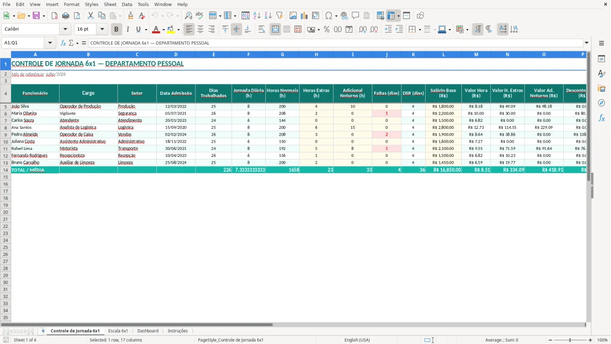Clone formatting with the paintbrush
Screen dimensions: 611x344
pyautogui.click(x=130, y=16)
